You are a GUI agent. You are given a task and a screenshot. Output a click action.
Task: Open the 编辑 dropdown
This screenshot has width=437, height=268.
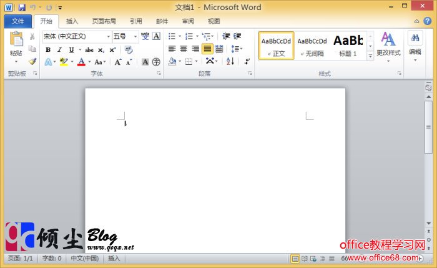pyautogui.click(x=415, y=46)
